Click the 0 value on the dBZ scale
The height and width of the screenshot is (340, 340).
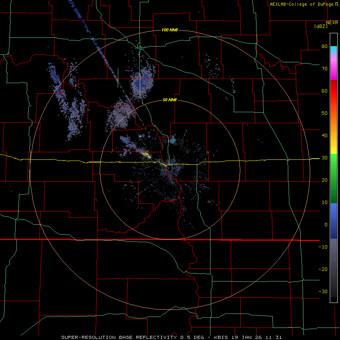pyautogui.click(x=326, y=225)
